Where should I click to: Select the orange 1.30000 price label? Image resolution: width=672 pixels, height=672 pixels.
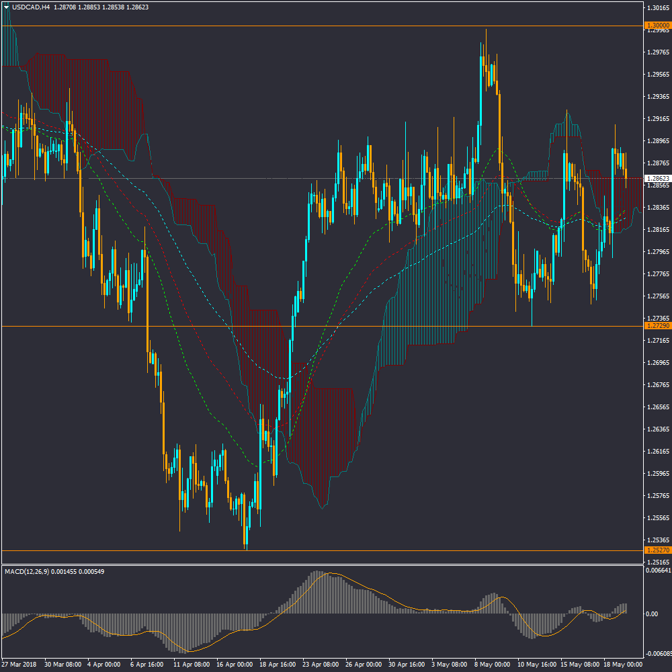657,26
